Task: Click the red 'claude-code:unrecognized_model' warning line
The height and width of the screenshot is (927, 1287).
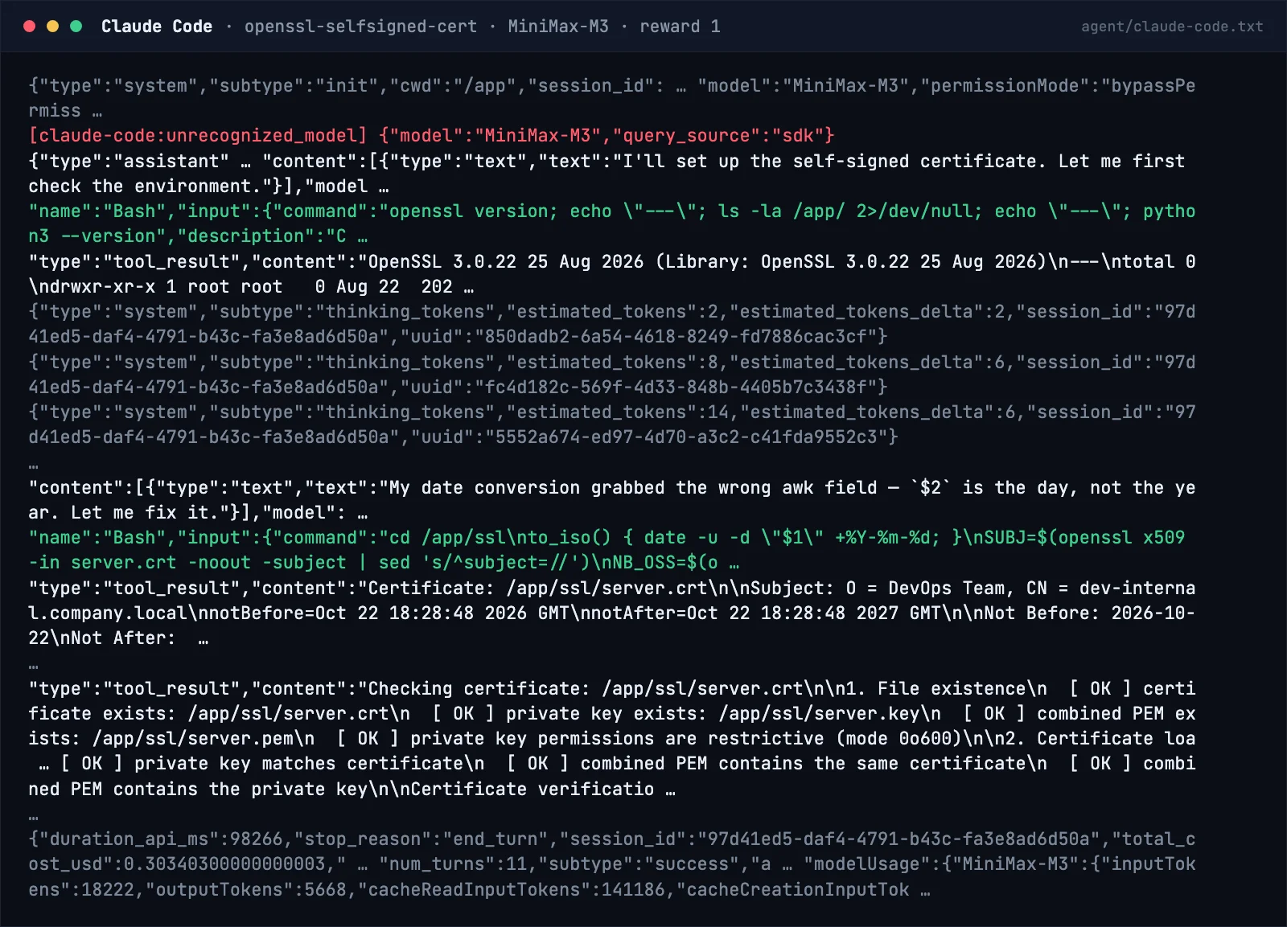Action: click(431, 135)
